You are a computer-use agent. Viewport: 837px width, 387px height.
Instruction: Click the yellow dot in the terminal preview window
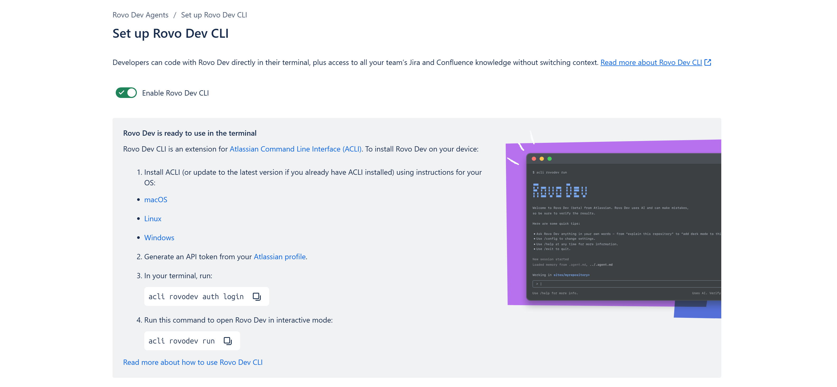point(541,159)
